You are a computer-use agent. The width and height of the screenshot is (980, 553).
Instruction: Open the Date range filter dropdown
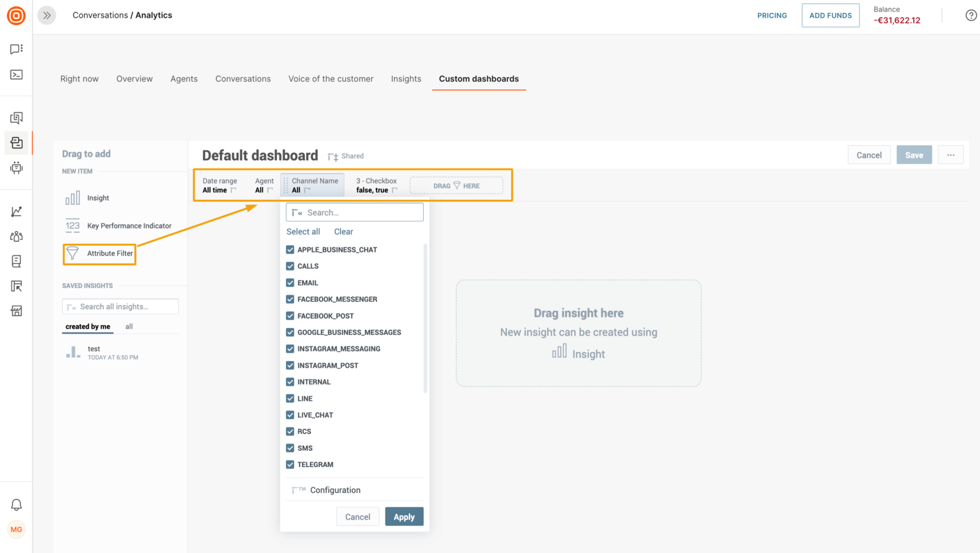point(219,185)
